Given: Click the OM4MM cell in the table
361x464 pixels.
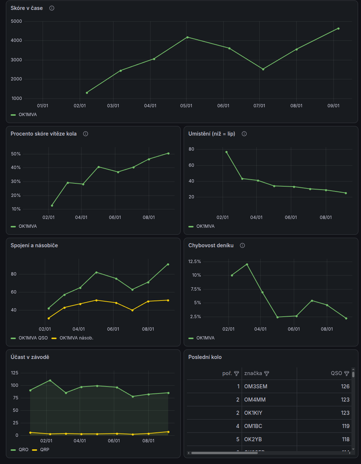Looking at the screenshot, I should point(269,400).
